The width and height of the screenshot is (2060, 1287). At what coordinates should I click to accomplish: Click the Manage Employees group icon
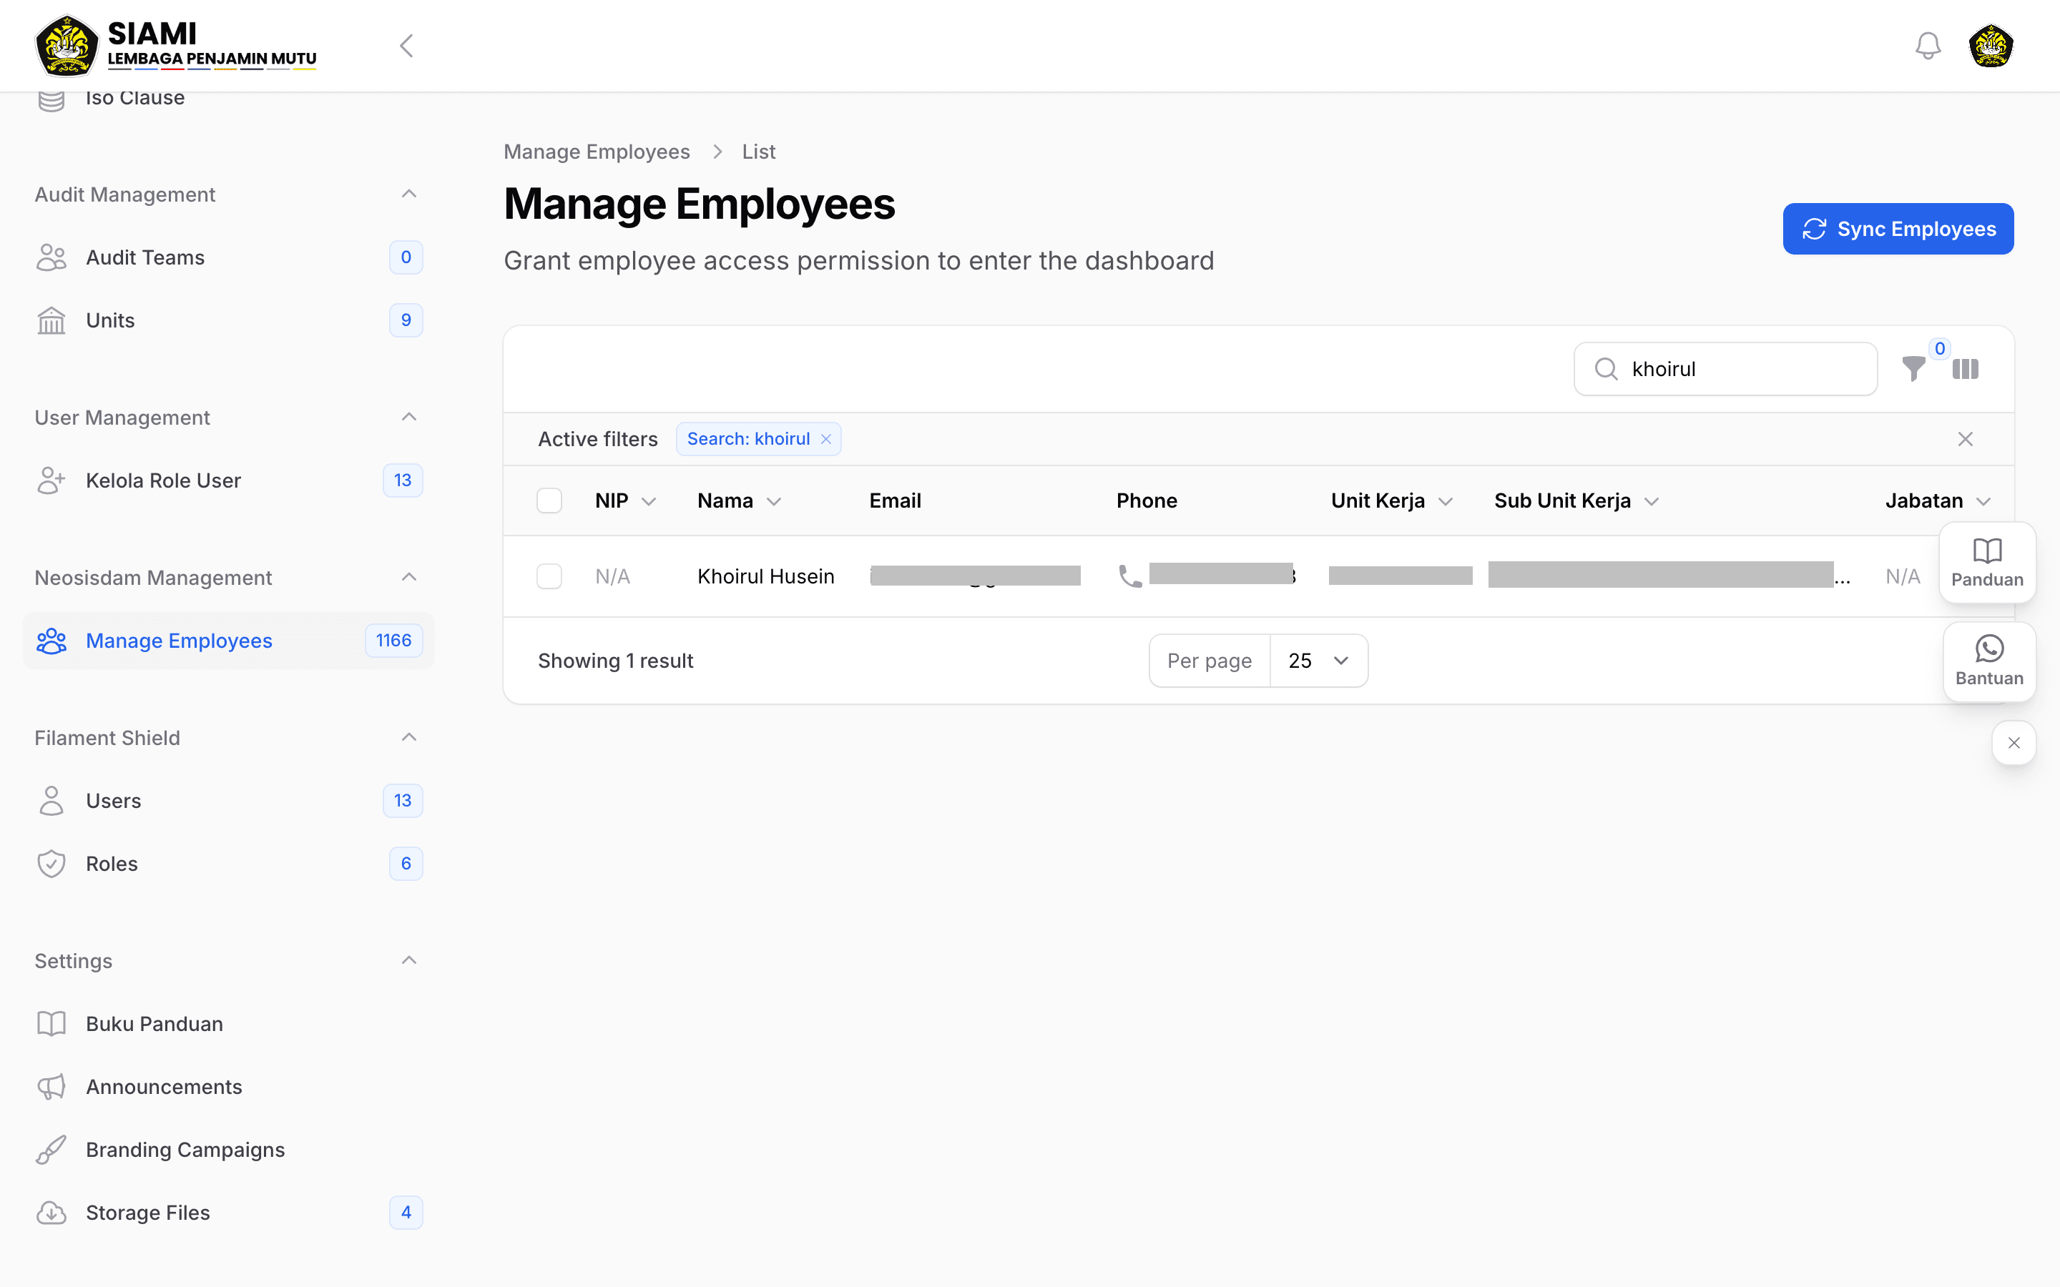pos(51,640)
